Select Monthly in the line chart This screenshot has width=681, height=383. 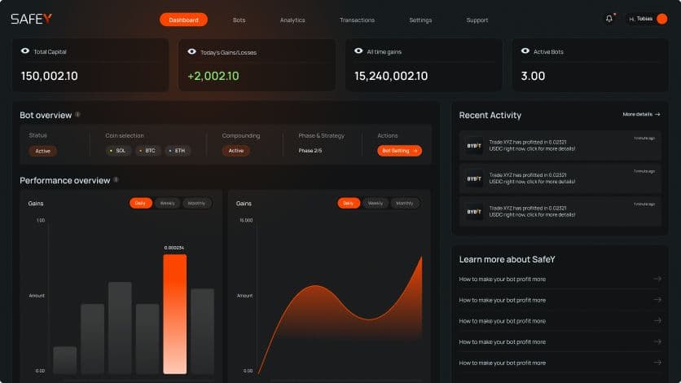[404, 203]
